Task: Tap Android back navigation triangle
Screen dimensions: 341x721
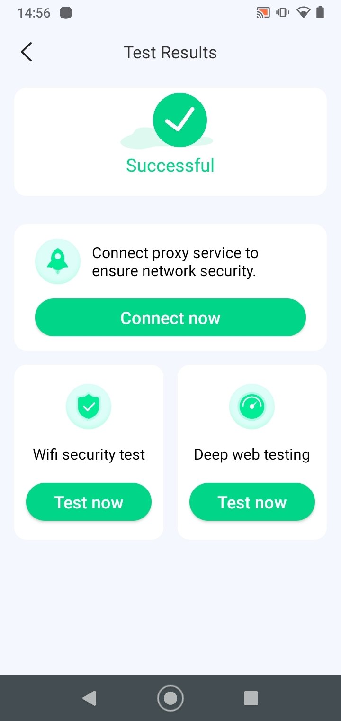Action: tap(89, 698)
